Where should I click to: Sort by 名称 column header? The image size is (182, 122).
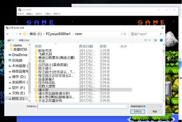[38, 46]
